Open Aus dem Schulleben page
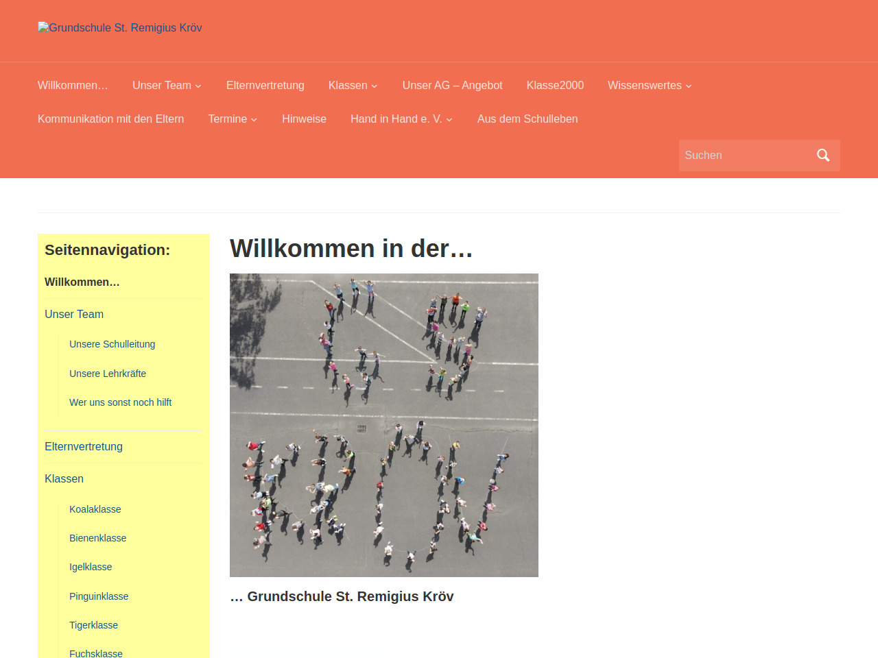The height and width of the screenshot is (658, 878). pyautogui.click(x=527, y=119)
